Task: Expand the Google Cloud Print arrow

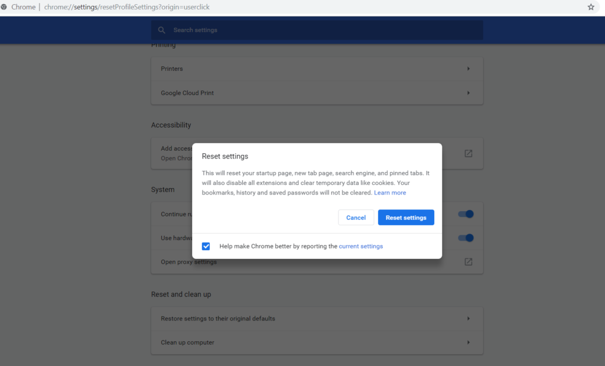Action: (x=469, y=93)
